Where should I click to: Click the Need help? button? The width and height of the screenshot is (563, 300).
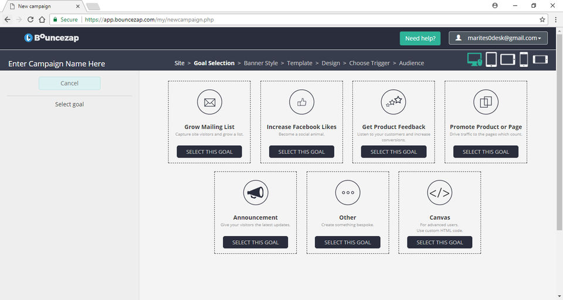[x=420, y=39]
